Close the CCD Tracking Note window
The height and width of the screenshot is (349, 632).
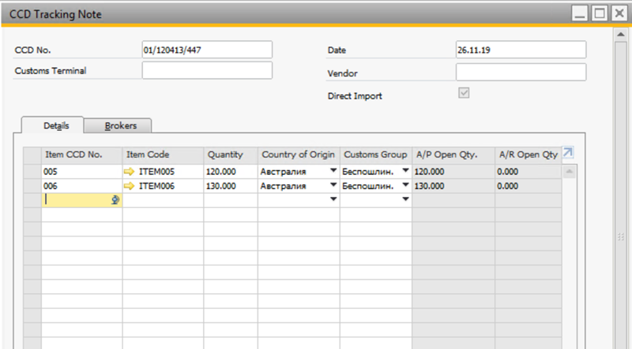point(619,13)
